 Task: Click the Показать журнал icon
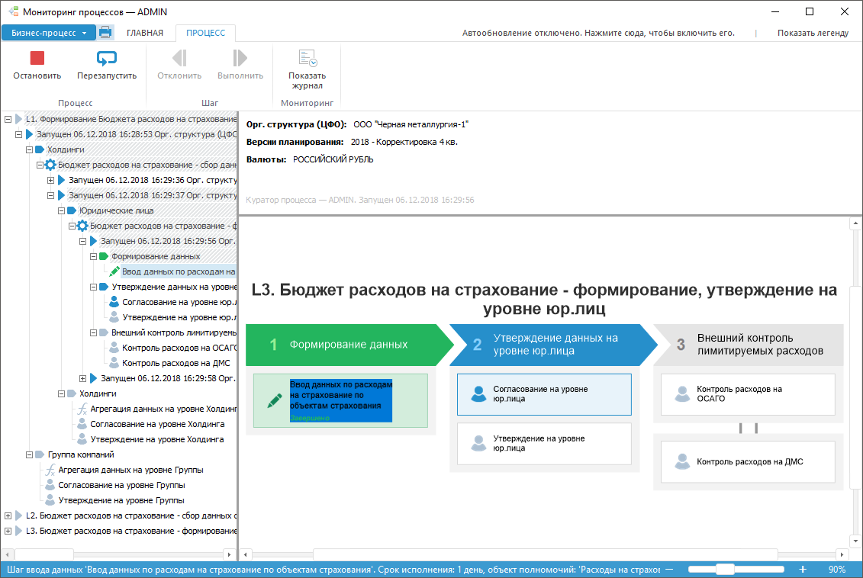(x=307, y=58)
